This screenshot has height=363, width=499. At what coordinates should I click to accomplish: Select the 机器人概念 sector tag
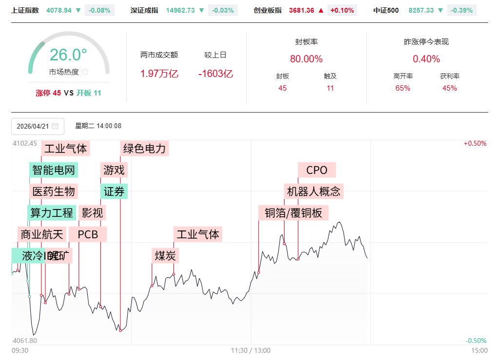(x=314, y=191)
